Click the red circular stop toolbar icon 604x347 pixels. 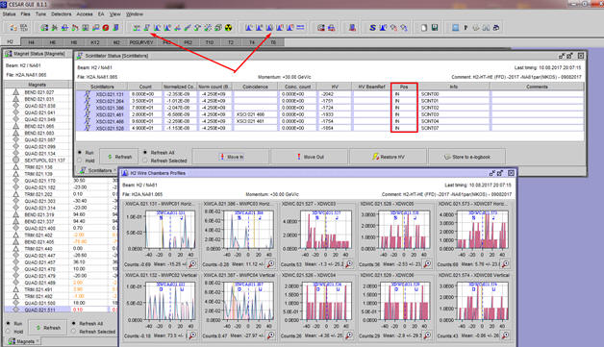point(106,28)
